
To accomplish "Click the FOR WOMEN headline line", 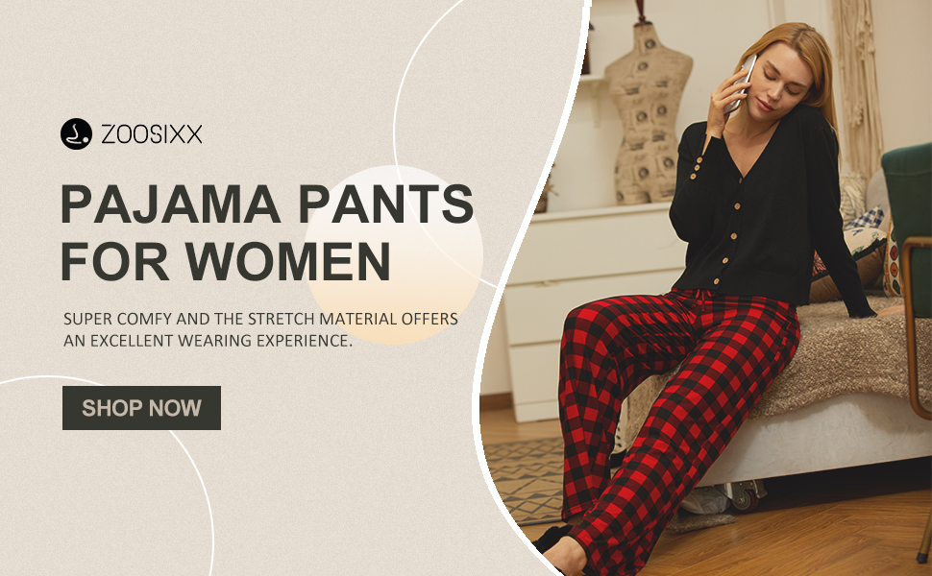I will coord(225,261).
